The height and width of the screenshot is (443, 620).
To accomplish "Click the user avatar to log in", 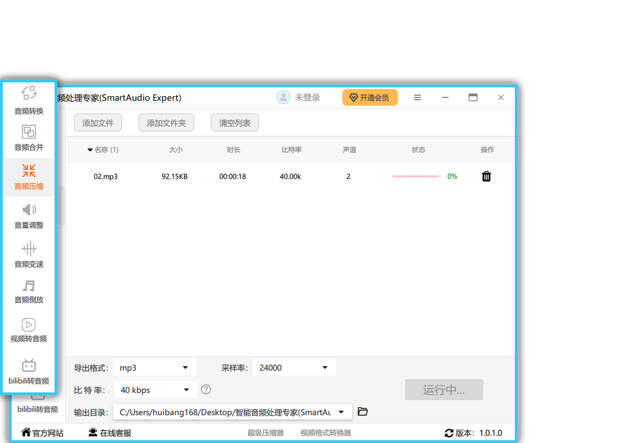I will (x=283, y=97).
